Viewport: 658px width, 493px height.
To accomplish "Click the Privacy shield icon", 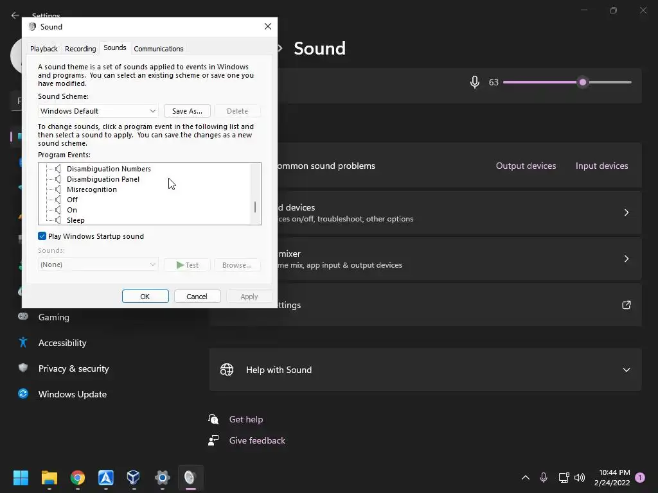I will pyautogui.click(x=23, y=368).
